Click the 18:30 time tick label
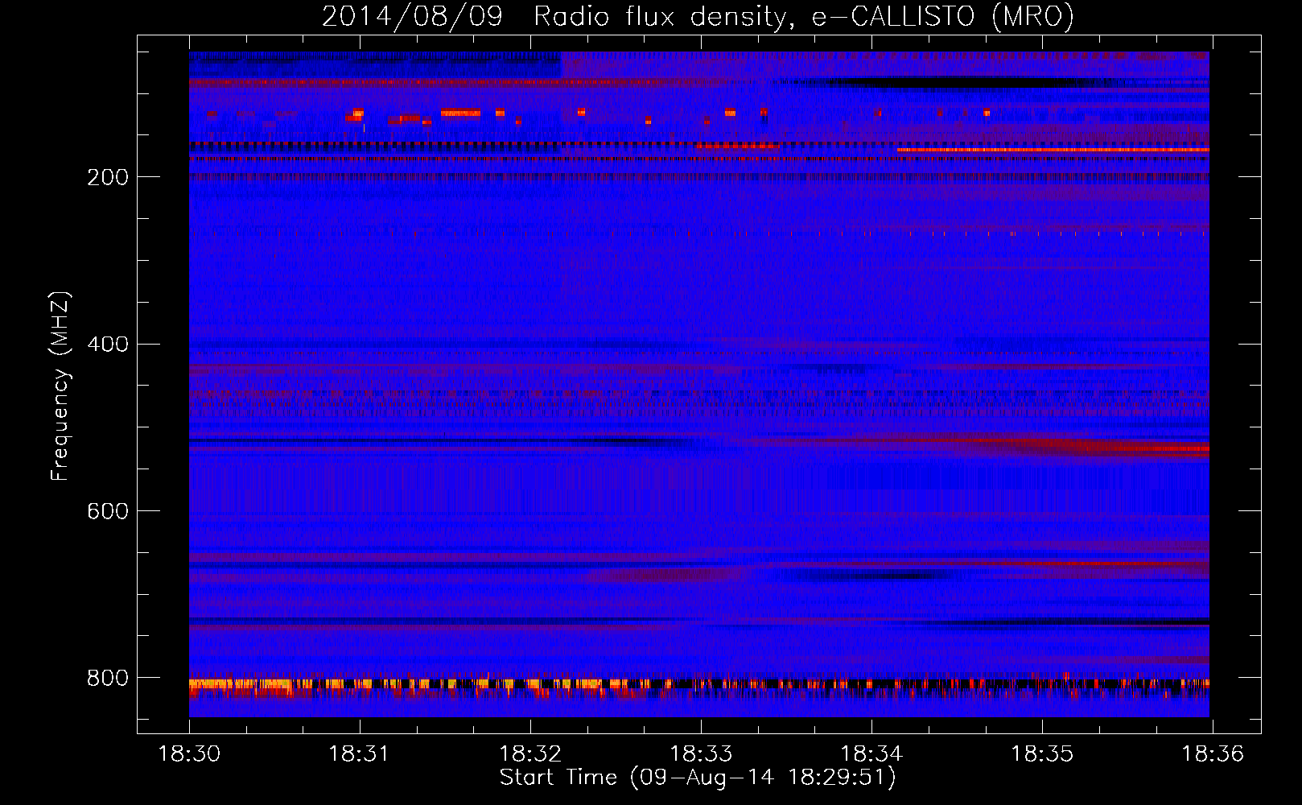1302x805 pixels. [190, 753]
